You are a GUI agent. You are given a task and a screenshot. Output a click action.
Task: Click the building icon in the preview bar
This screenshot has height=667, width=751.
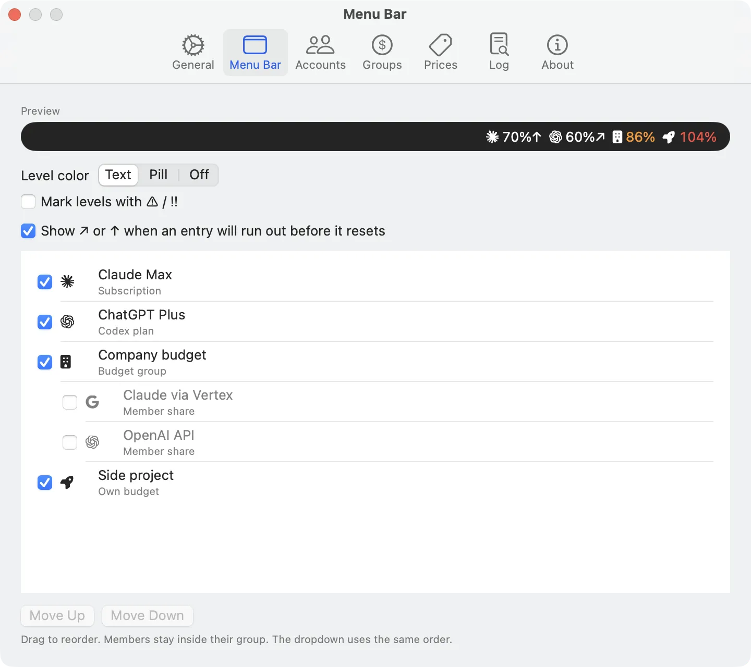[617, 137]
